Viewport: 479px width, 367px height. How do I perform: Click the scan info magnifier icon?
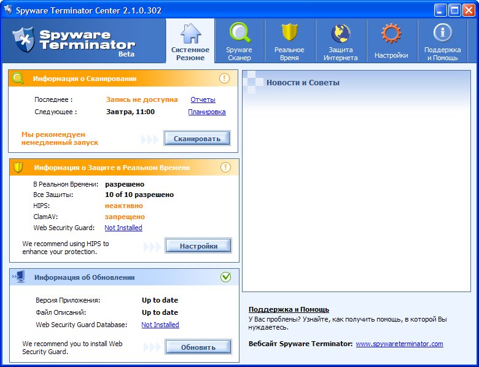[18, 78]
